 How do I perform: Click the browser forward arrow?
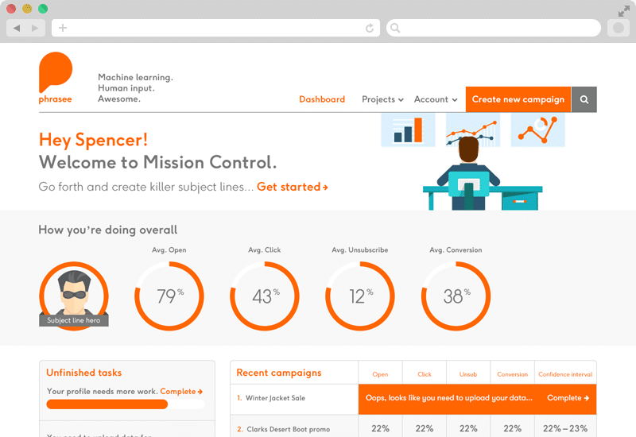point(35,28)
